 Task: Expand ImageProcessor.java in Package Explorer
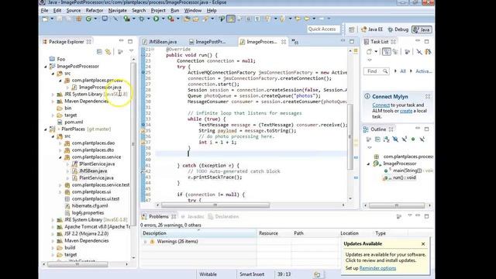(67, 88)
